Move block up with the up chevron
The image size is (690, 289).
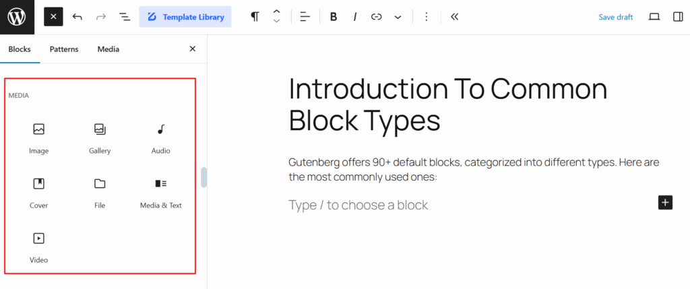pos(277,12)
